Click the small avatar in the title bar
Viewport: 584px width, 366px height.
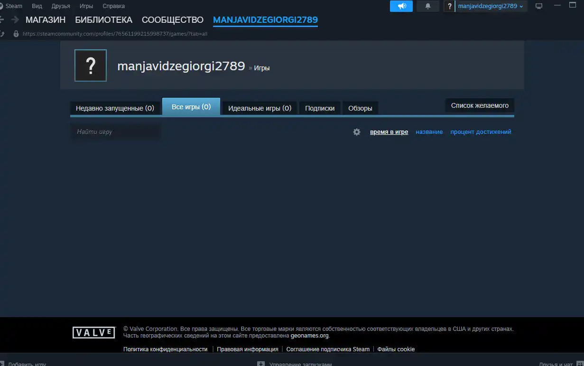(450, 6)
